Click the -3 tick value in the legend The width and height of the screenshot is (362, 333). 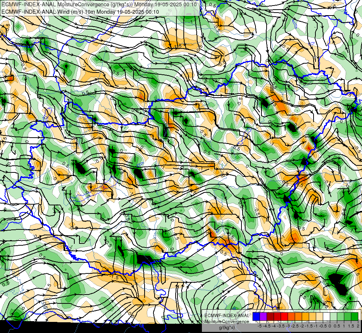pos(288,326)
